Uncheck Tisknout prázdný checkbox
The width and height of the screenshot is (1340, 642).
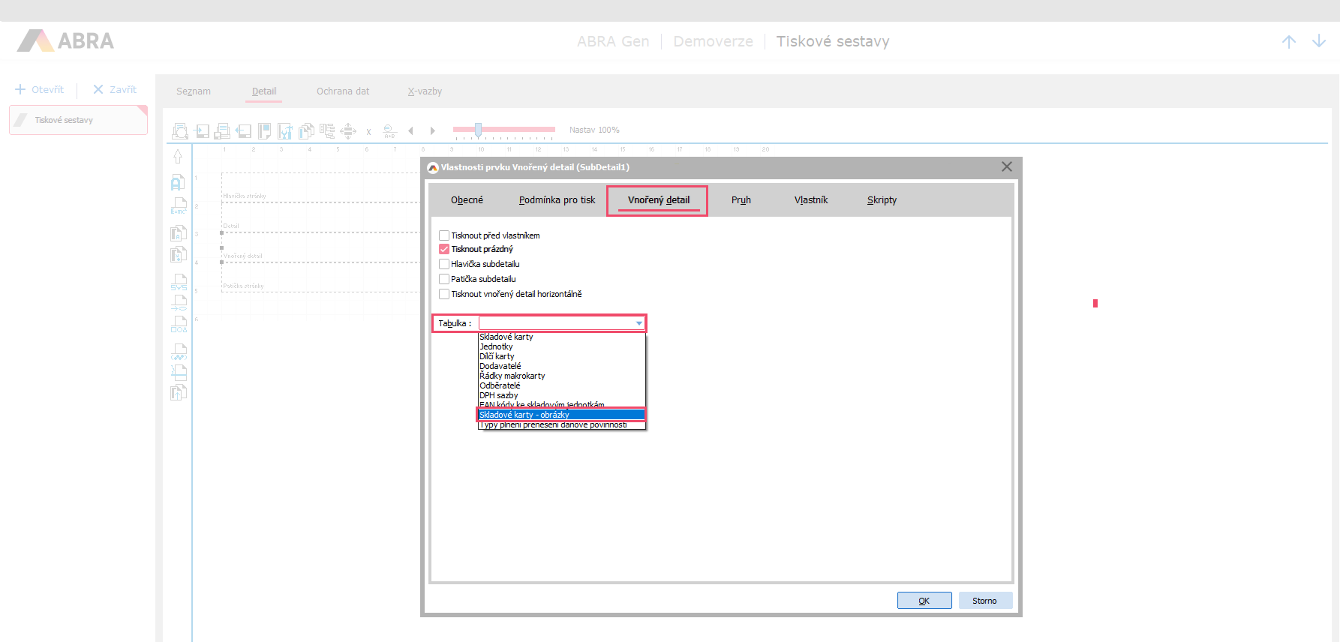[x=444, y=249]
